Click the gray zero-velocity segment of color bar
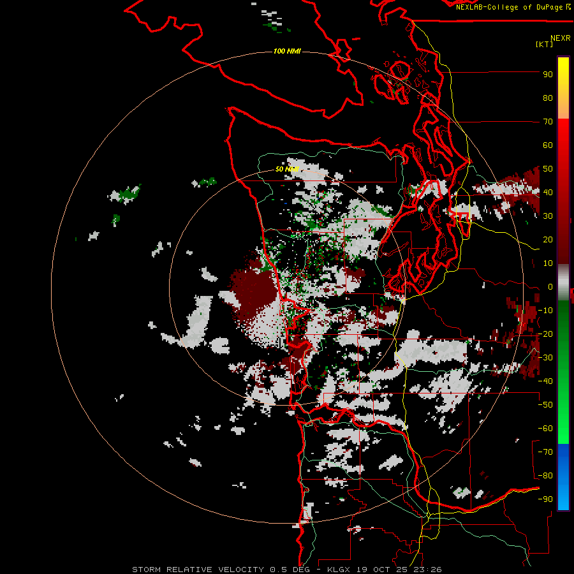This screenshot has width=574, height=574. coord(563,283)
